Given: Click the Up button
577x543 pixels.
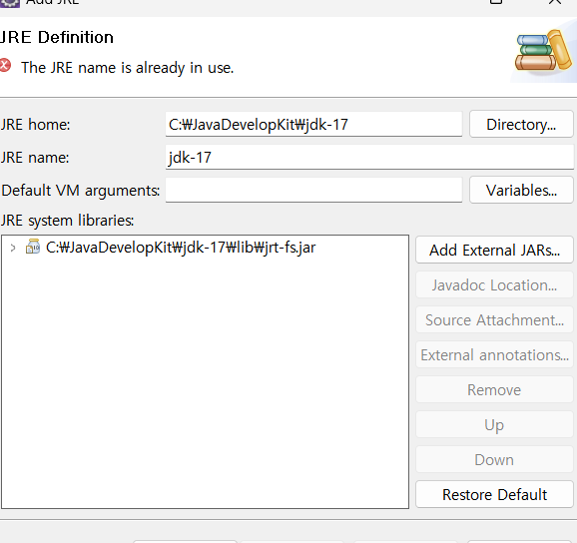Looking at the screenshot, I should point(494,425).
